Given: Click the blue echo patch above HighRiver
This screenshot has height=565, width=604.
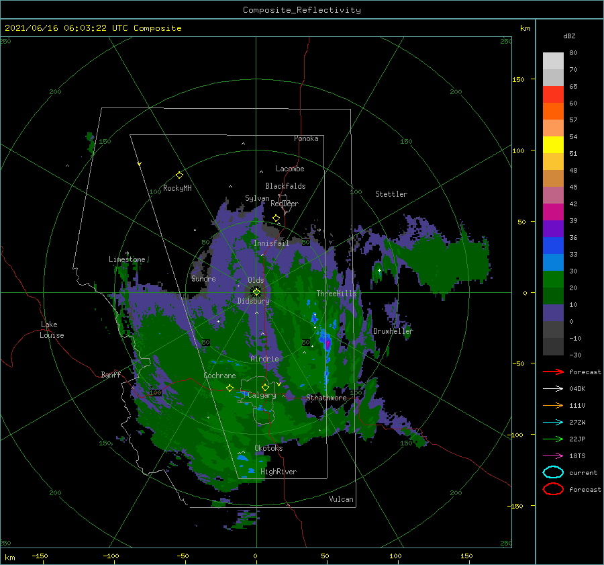Looking at the screenshot, I should pos(242,458).
